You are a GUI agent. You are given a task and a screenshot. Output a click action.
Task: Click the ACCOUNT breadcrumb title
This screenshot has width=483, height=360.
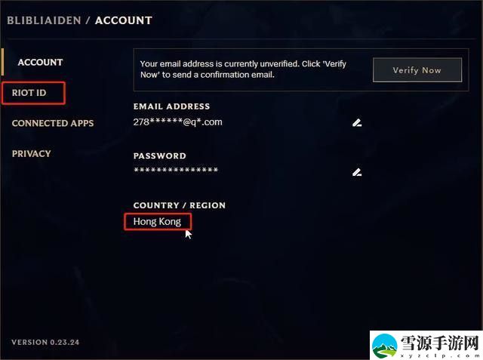pos(124,20)
